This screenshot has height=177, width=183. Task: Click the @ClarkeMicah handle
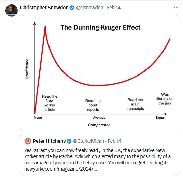tap(88, 141)
